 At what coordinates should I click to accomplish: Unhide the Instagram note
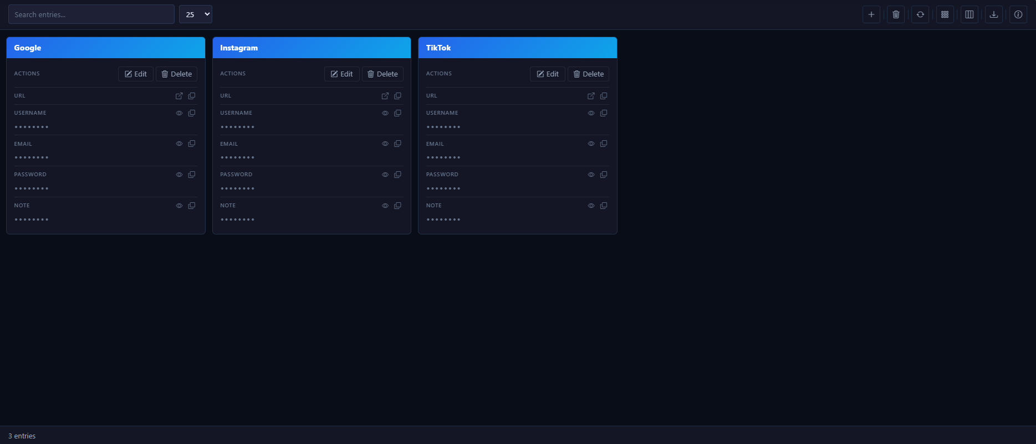[385, 206]
